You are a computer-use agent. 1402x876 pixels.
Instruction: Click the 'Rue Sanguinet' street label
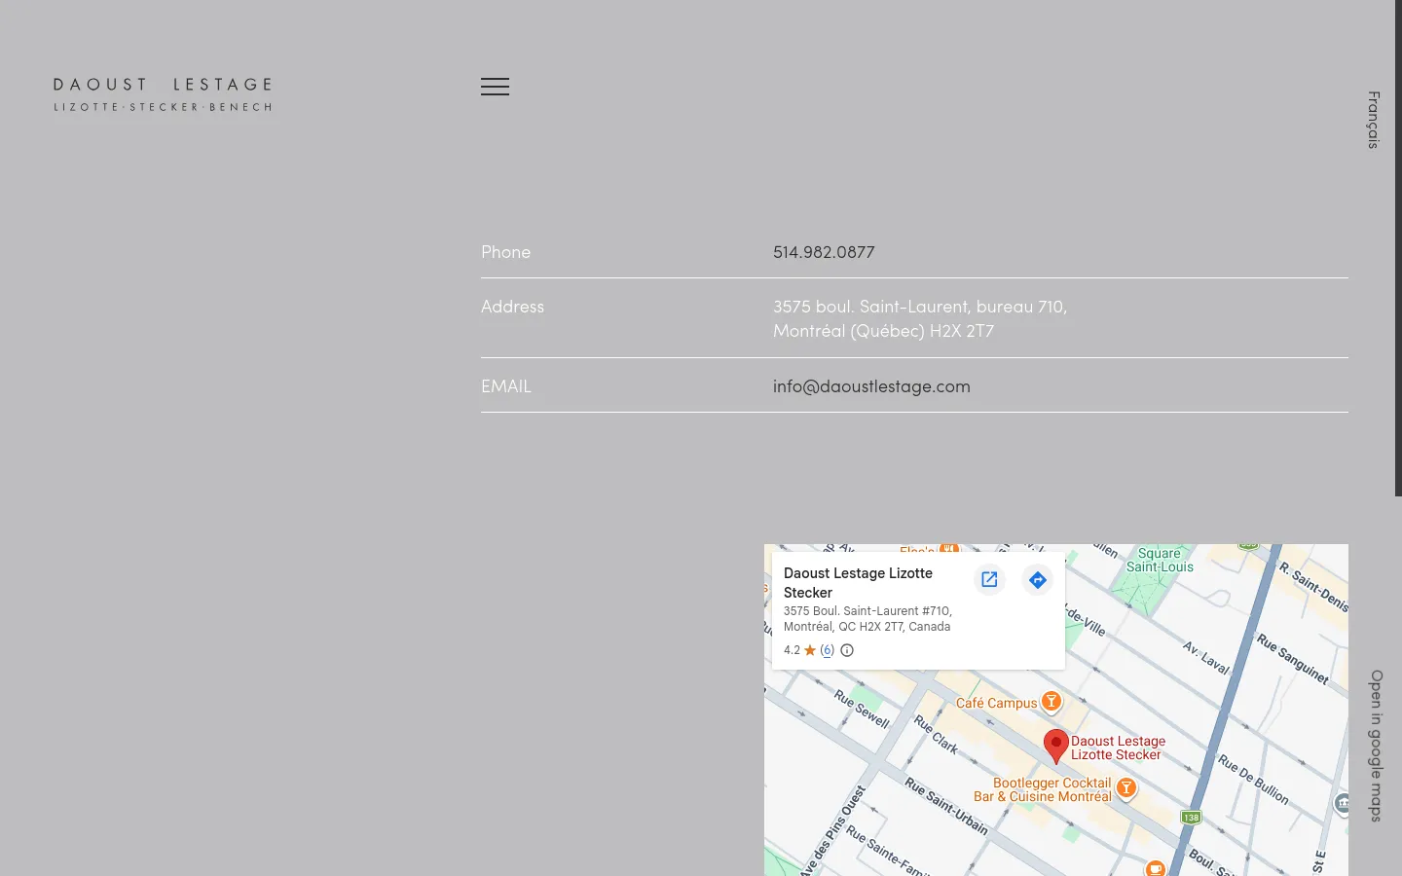coord(1293,658)
